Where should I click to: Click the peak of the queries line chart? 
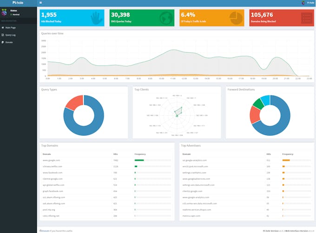click(173, 50)
